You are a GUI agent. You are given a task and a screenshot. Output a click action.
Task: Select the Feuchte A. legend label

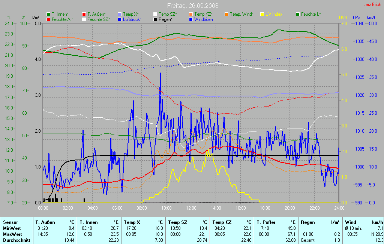pyautogui.click(x=62, y=19)
